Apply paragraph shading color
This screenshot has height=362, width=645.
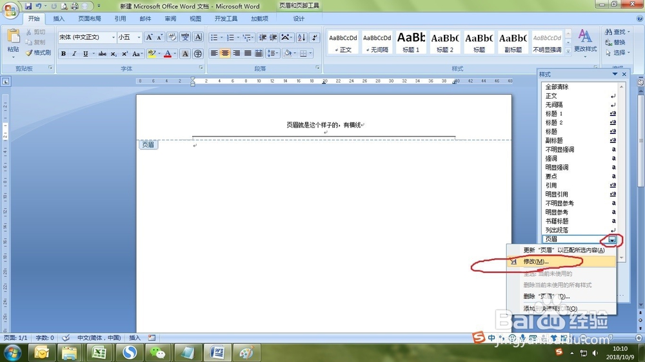[x=288, y=53]
